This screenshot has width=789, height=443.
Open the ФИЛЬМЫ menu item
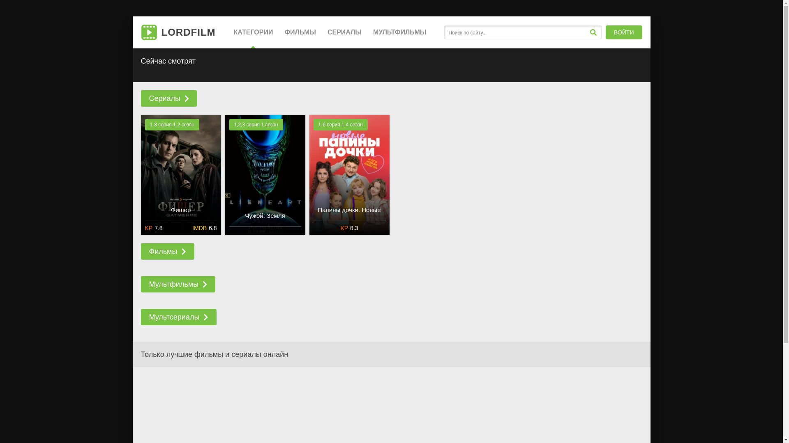tap(300, 32)
